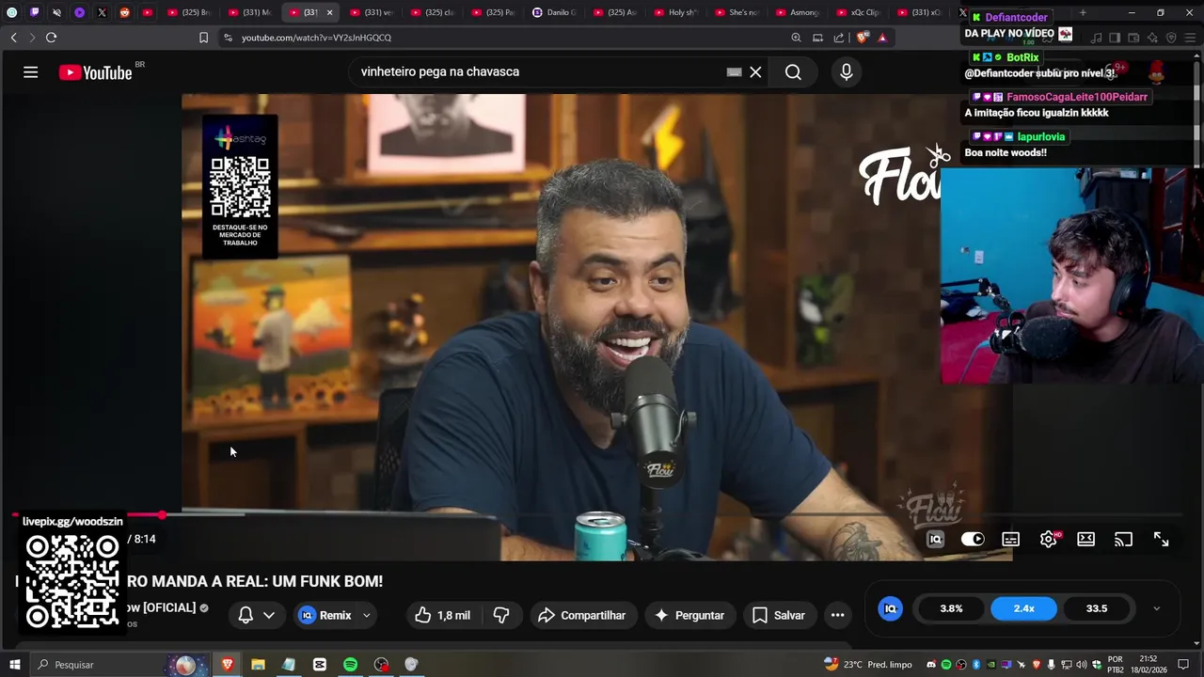1204x677 pixels.
Task: Go forward in the browser
Action: click(32, 38)
